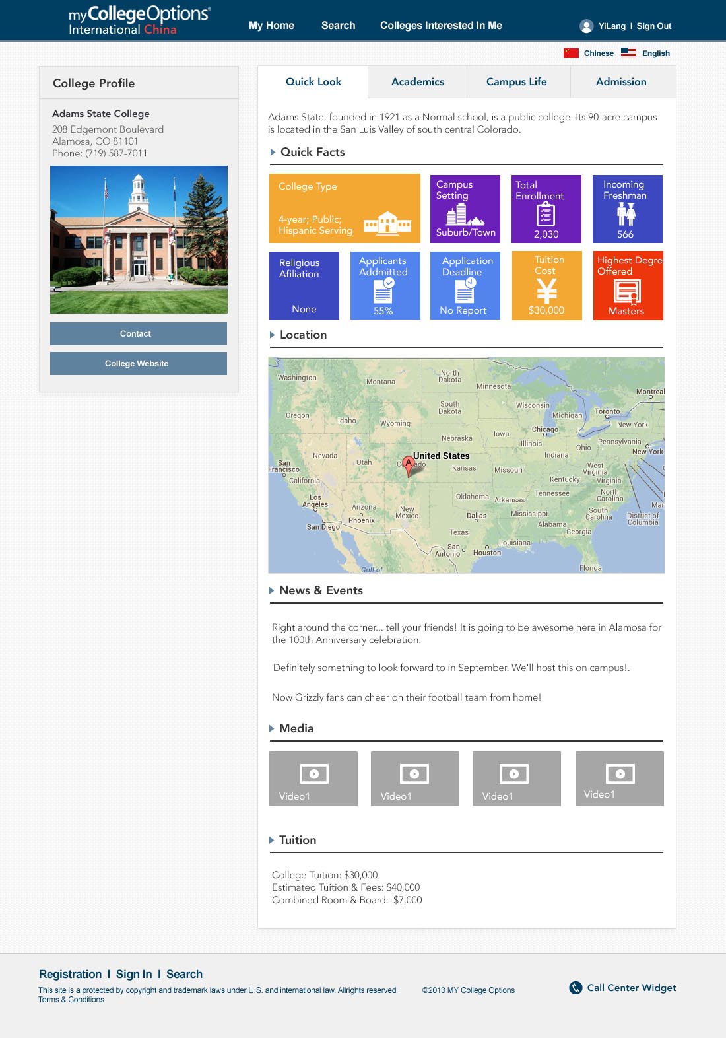
Task: Switch to the Academics tab
Action: click(x=417, y=82)
